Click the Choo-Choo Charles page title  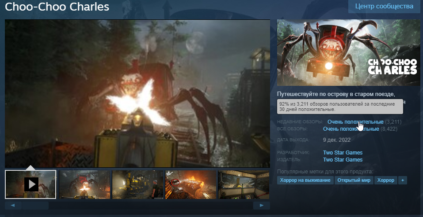(57, 7)
